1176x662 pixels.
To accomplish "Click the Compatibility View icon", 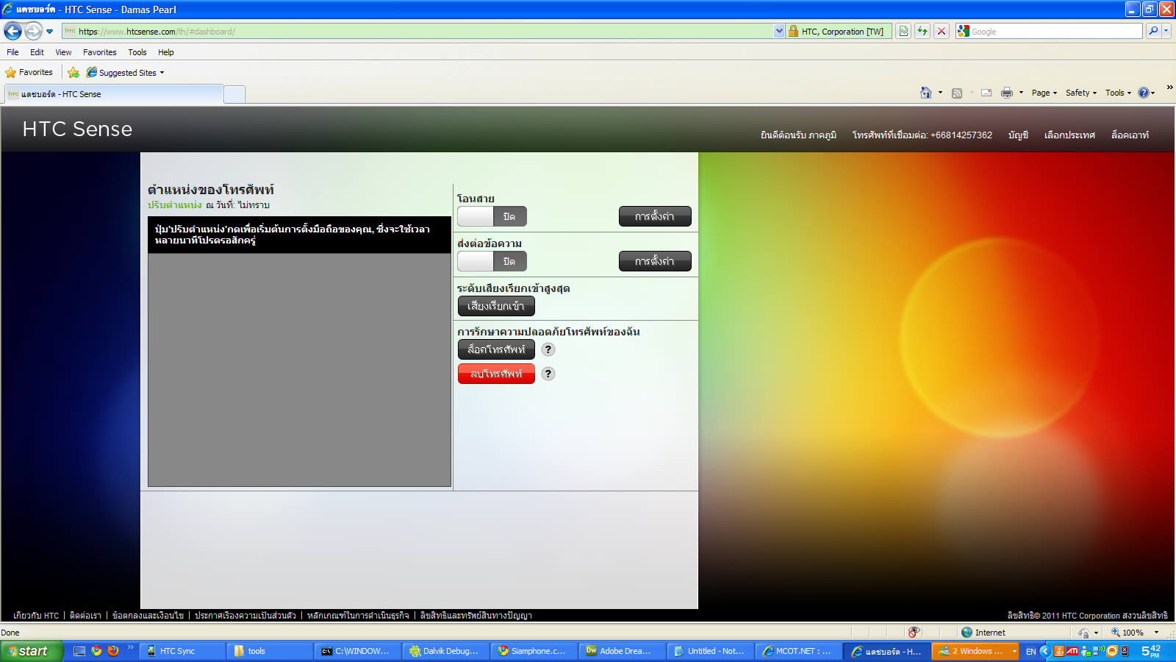I will pos(903,31).
